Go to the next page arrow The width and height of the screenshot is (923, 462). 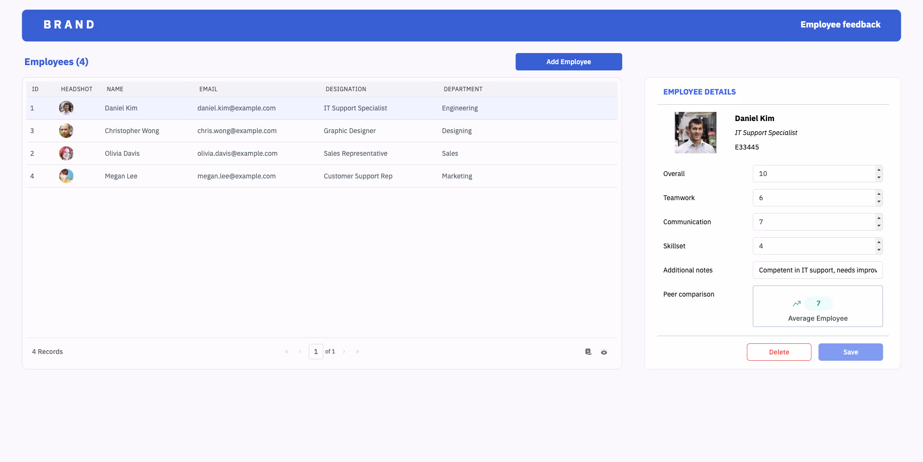point(344,352)
